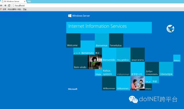
Task: Click the small Welkom tile
Action: (177, 58)
